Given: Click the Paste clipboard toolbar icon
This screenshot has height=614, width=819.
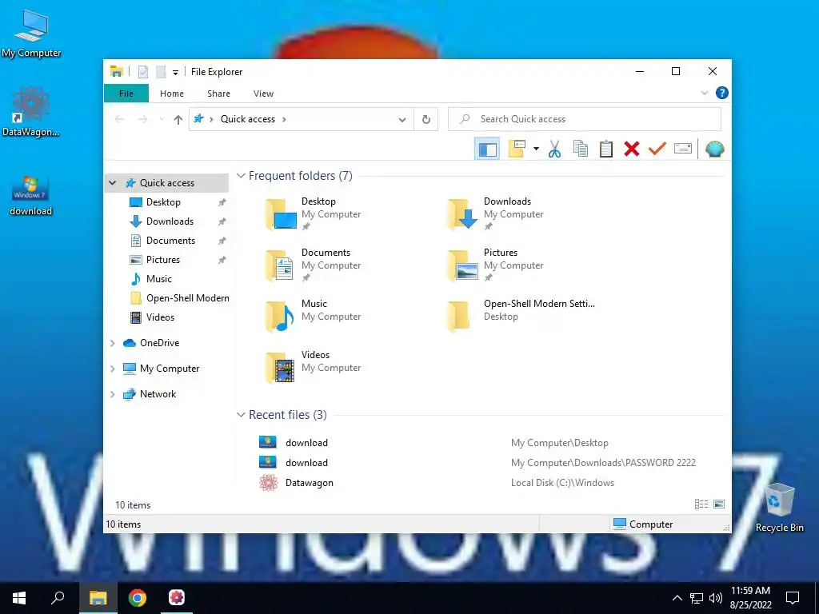Looking at the screenshot, I should (x=606, y=150).
